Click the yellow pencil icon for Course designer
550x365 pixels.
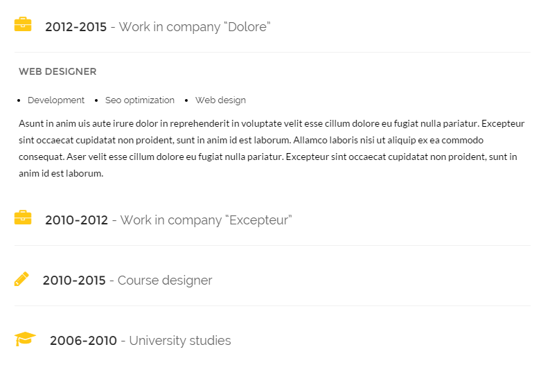pyautogui.click(x=21, y=278)
